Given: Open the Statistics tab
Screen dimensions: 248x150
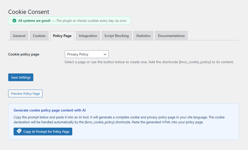Looking at the screenshot, I should (143, 35).
